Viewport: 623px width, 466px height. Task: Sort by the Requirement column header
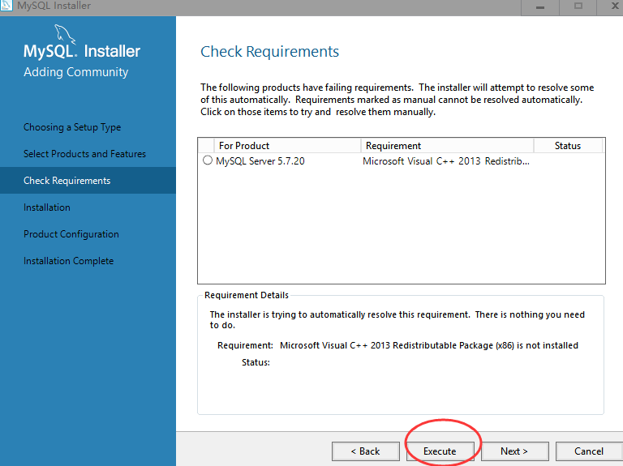click(x=447, y=146)
